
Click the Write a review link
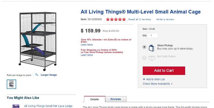click(x=165, y=19)
